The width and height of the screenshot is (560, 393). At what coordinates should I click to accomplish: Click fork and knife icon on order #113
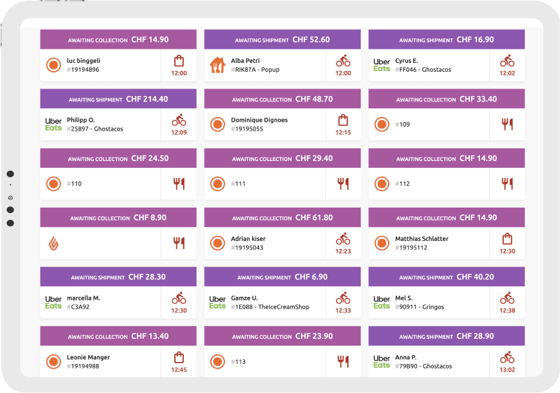pos(343,361)
